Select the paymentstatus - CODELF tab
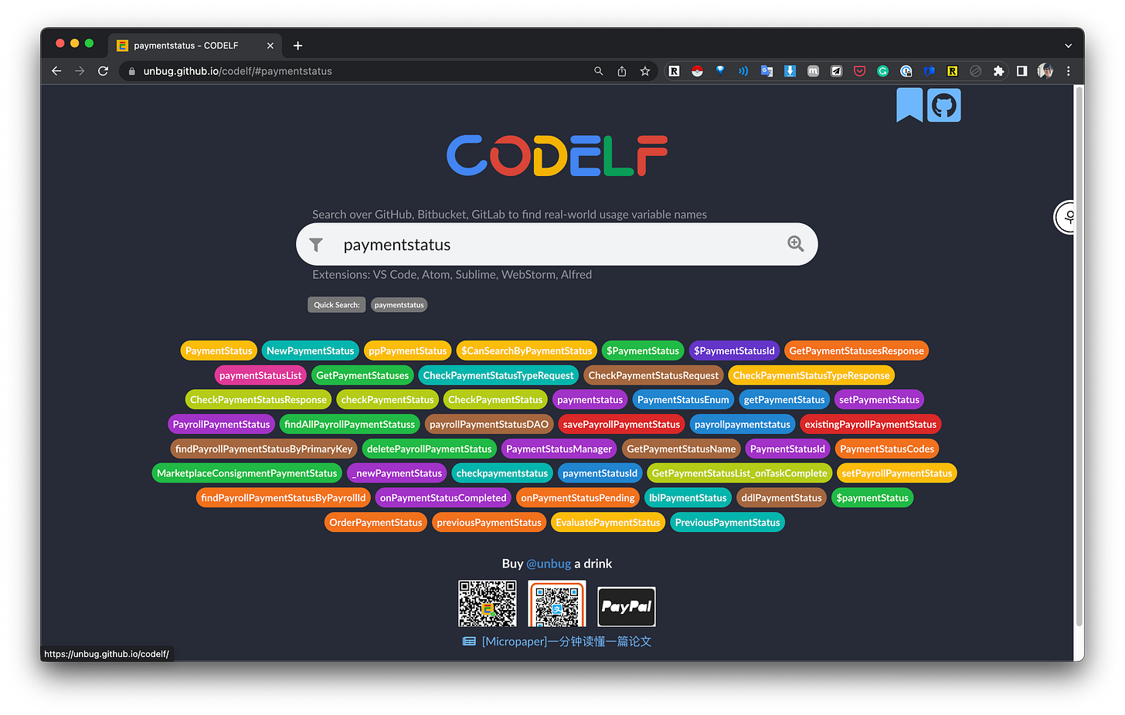The height and width of the screenshot is (715, 1125). (x=195, y=46)
